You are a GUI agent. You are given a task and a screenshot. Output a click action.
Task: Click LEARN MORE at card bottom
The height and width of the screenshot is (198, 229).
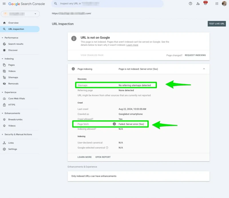(x=84, y=157)
